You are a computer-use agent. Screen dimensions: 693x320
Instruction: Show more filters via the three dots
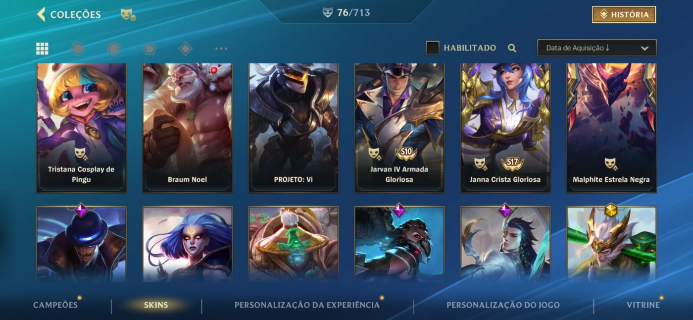tap(221, 49)
